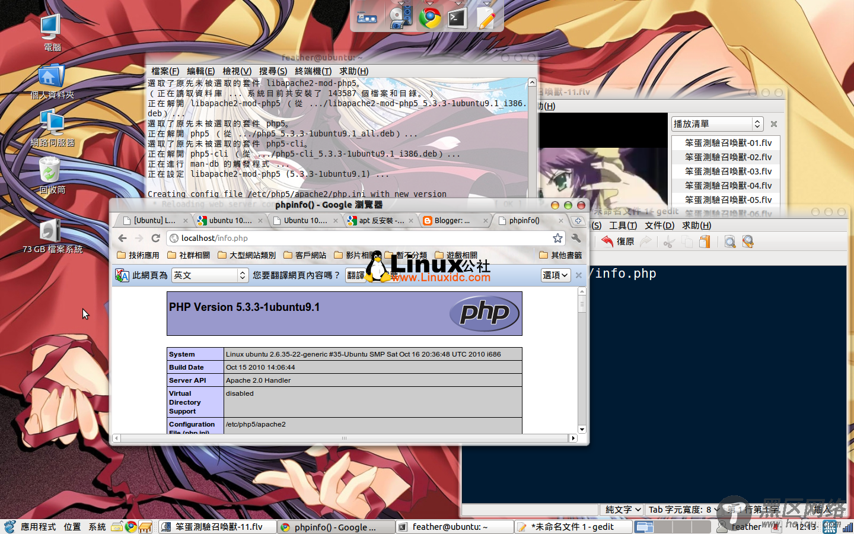Close the media player playlist sidebar

coord(774,124)
